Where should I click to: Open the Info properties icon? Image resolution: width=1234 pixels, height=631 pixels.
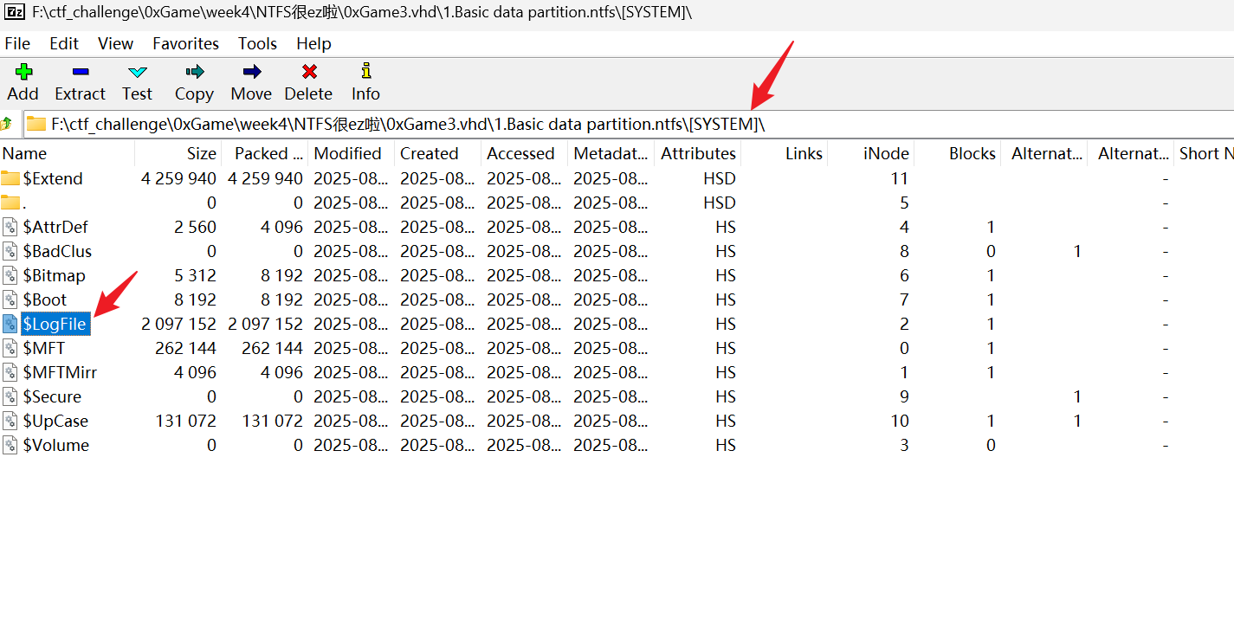coord(365,73)
